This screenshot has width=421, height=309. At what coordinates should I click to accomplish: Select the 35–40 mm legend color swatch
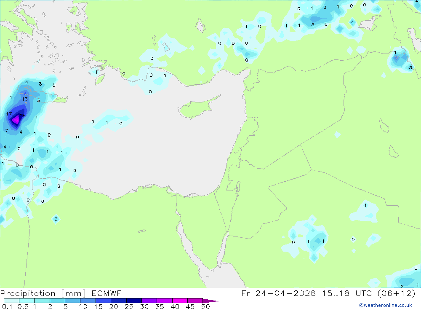tap(164, 301)
